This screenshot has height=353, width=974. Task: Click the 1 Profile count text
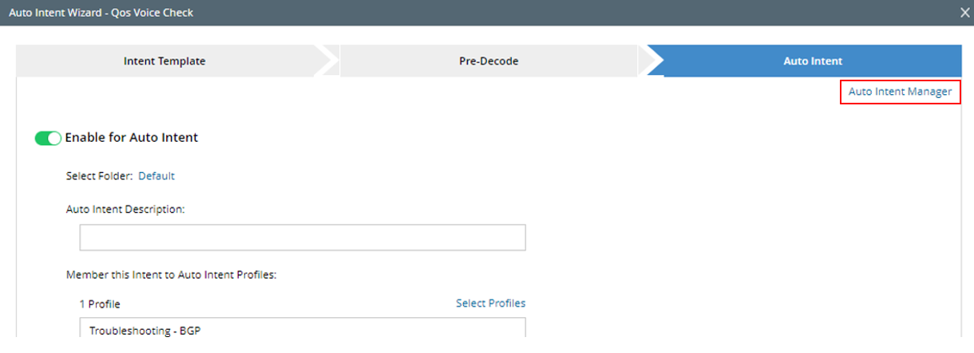[x=100, y=304]
